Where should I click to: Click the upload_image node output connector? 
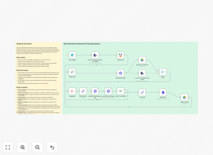click(x=188, y=97)
